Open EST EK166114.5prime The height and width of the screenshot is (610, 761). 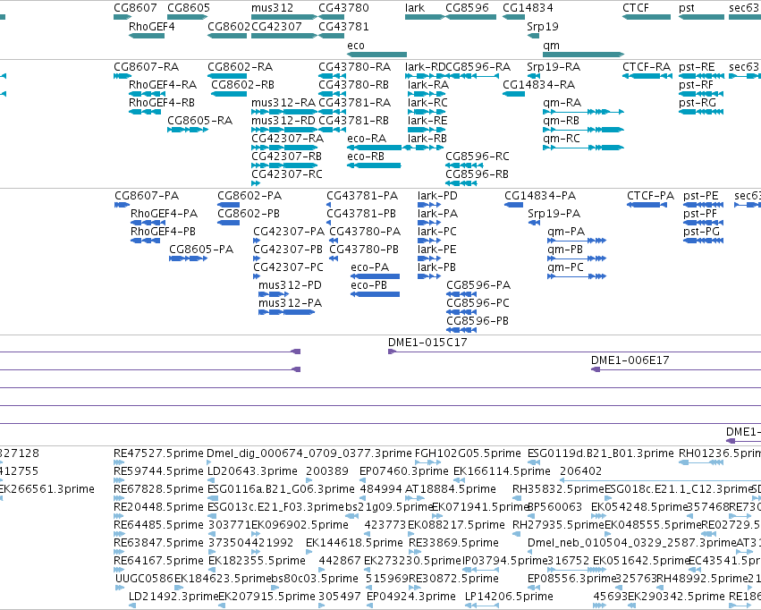coord(503,471)
